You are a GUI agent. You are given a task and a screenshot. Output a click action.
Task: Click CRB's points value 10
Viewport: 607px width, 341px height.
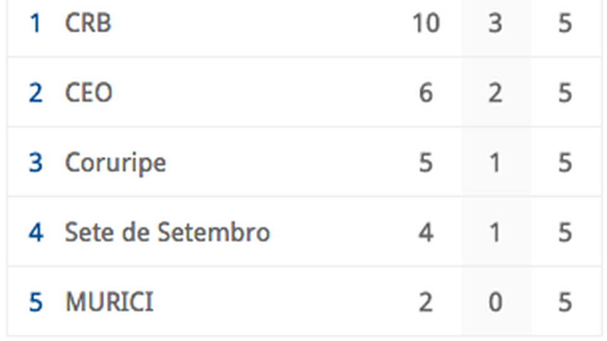coord(426,23)
